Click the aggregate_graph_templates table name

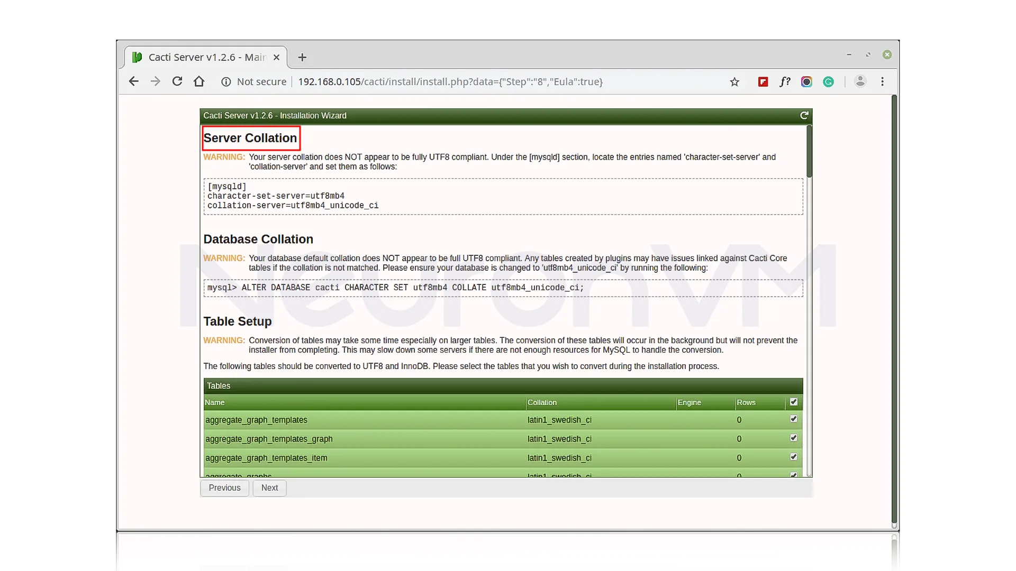[256, 420]
